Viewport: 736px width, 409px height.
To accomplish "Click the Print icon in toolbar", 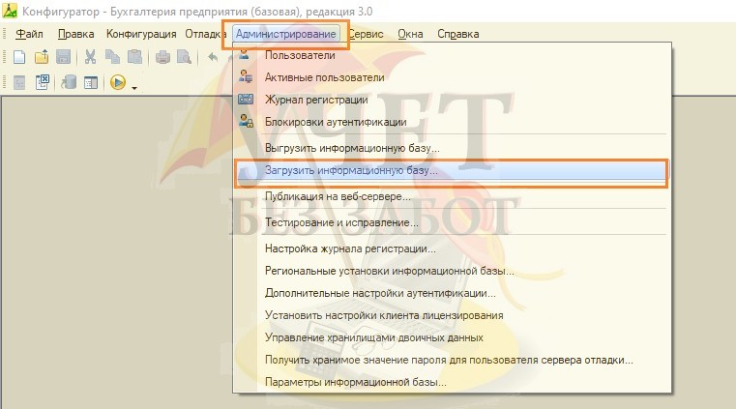I will point(162,57).
